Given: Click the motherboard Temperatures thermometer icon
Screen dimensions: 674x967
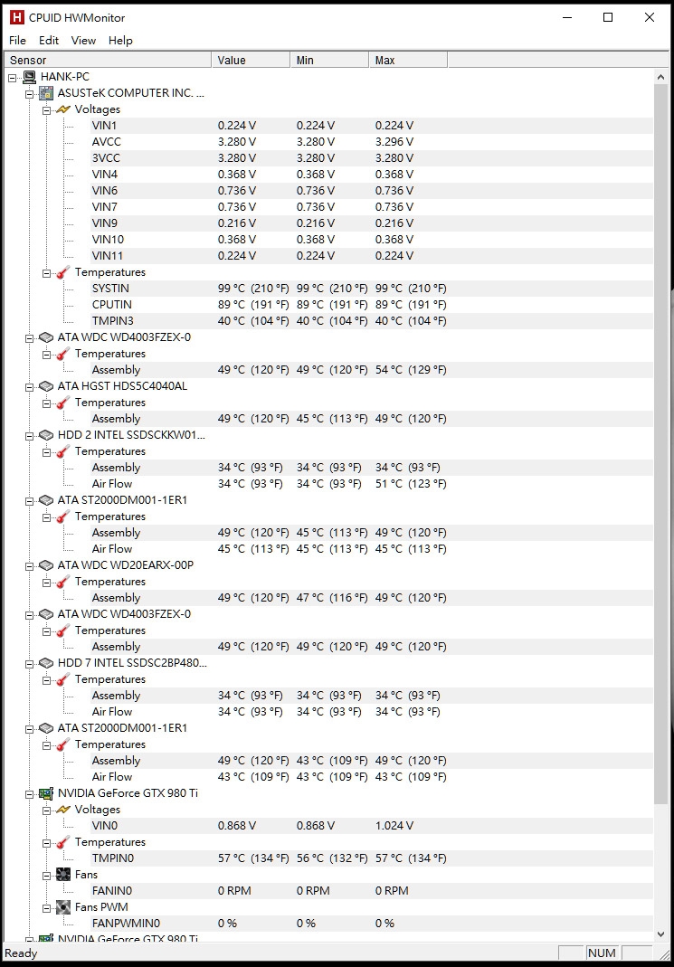Looking at the screenshot, I should coord(63,272).
